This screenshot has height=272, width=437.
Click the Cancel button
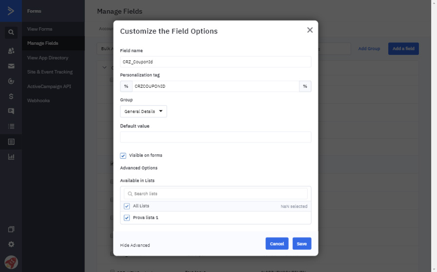coord(277,244)
